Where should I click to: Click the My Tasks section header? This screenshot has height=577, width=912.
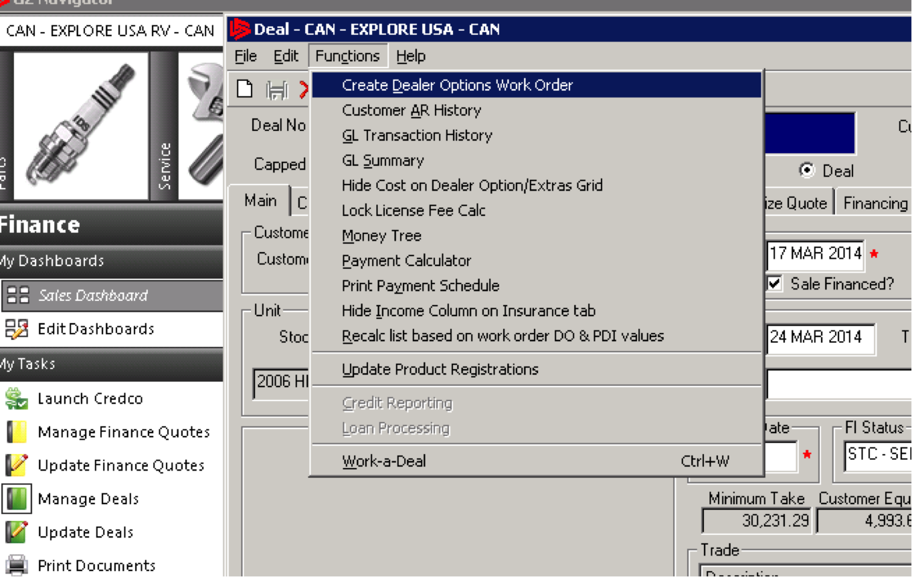(x=111, y=364)
